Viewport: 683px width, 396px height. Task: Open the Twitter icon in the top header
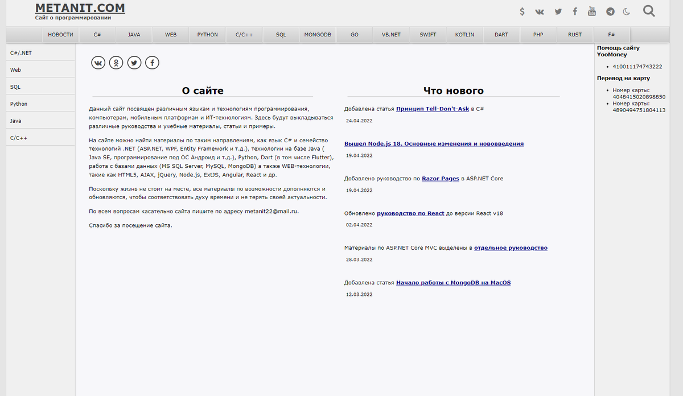[x=558, y=11]
